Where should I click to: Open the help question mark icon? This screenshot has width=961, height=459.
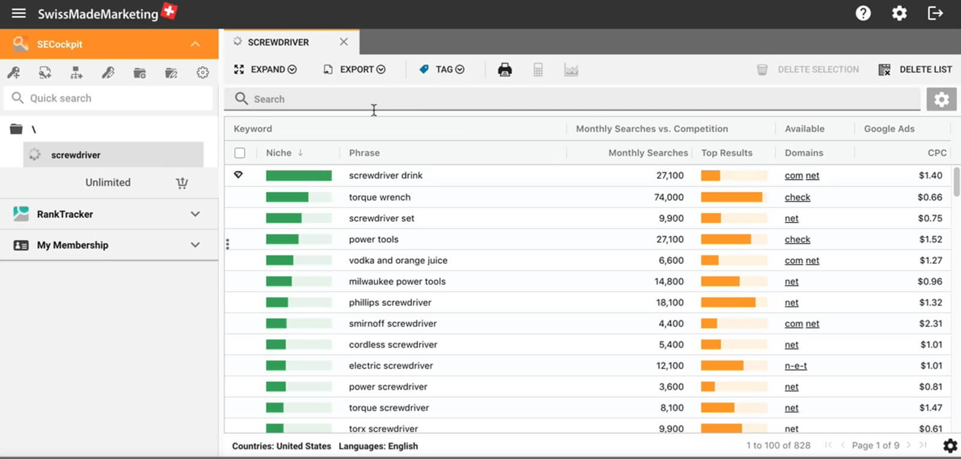pos(863,13)
